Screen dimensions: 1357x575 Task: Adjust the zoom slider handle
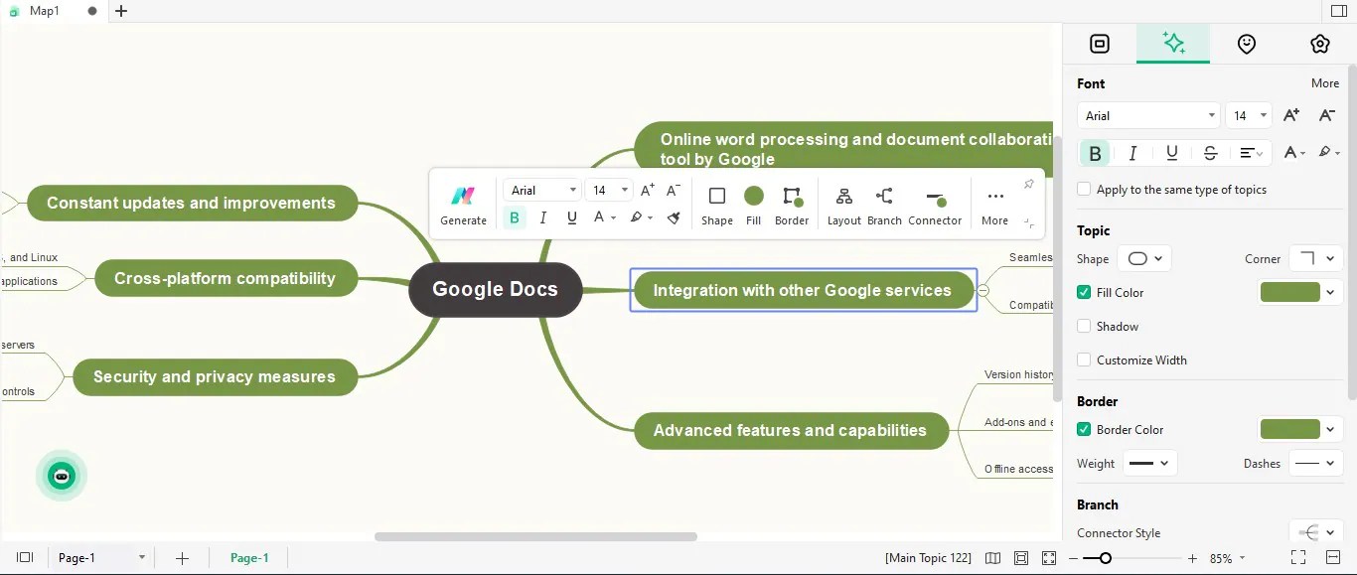coord(1105,558)
